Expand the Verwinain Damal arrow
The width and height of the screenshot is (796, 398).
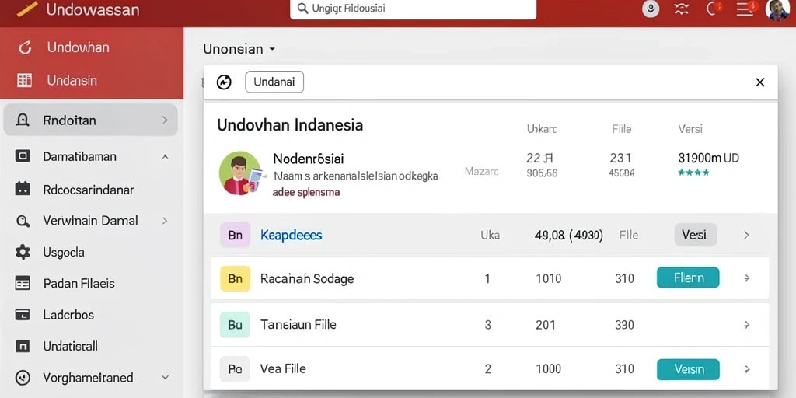click(165, 221)
